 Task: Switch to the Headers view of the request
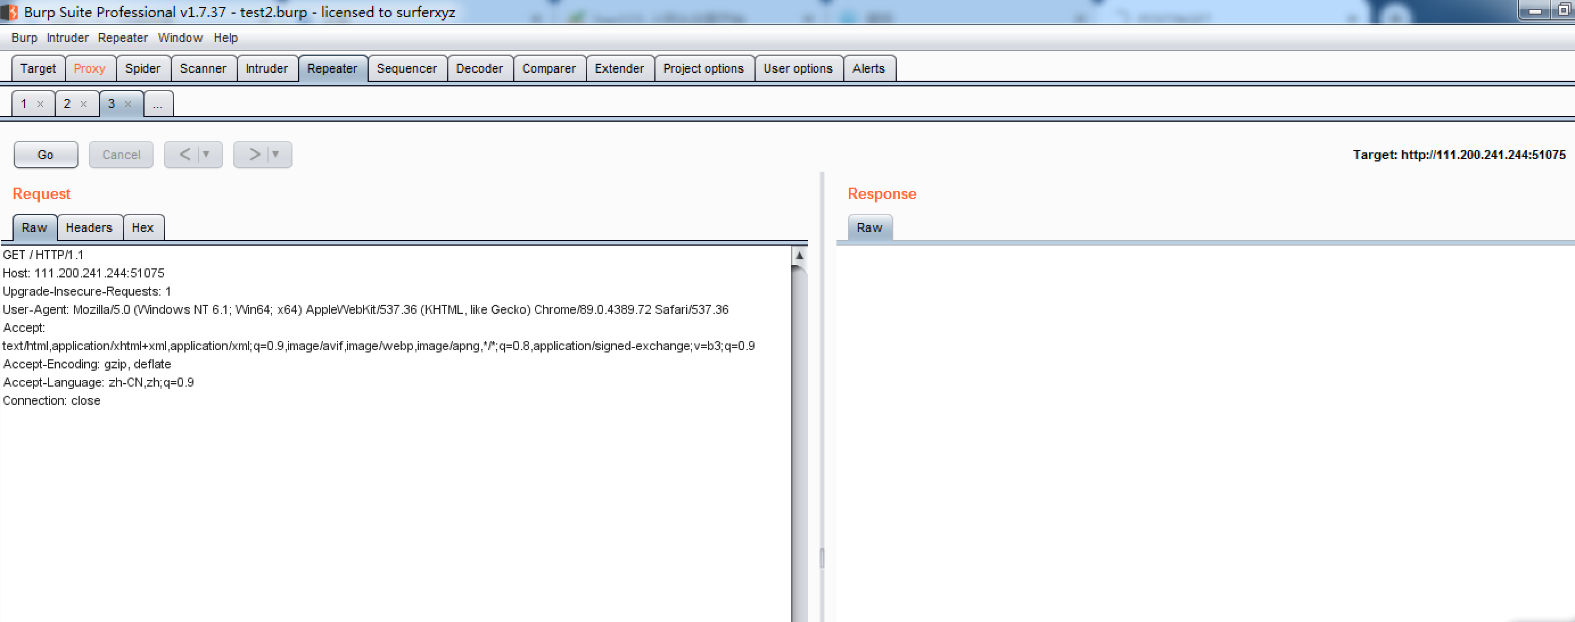click(89, 227)
